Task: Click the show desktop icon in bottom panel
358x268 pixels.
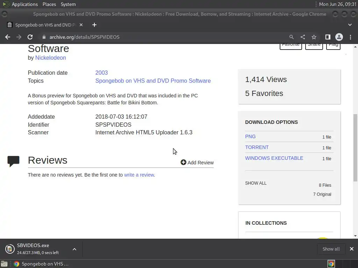Action: coord(4,264)
